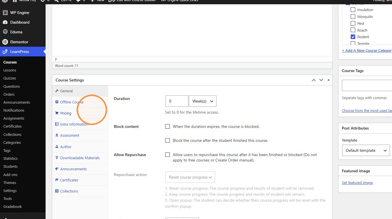Click the WP Engine sidebar icon
Image resolution: width=392 pixels, height=219 pixels.
point(5,13)
